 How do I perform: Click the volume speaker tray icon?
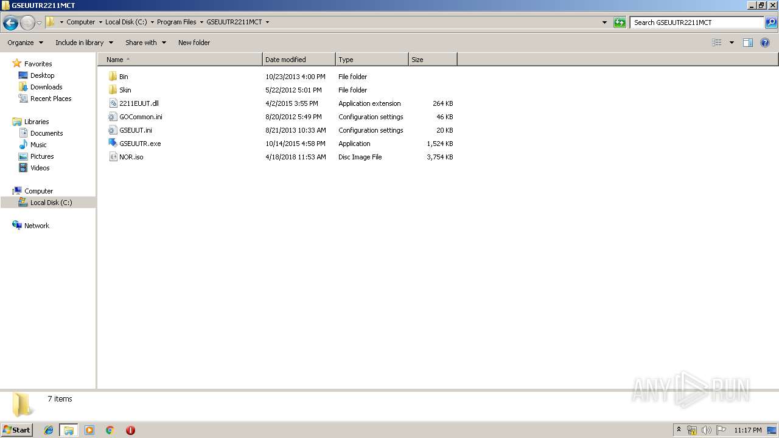pyautogui.click(x=707, y=430)
